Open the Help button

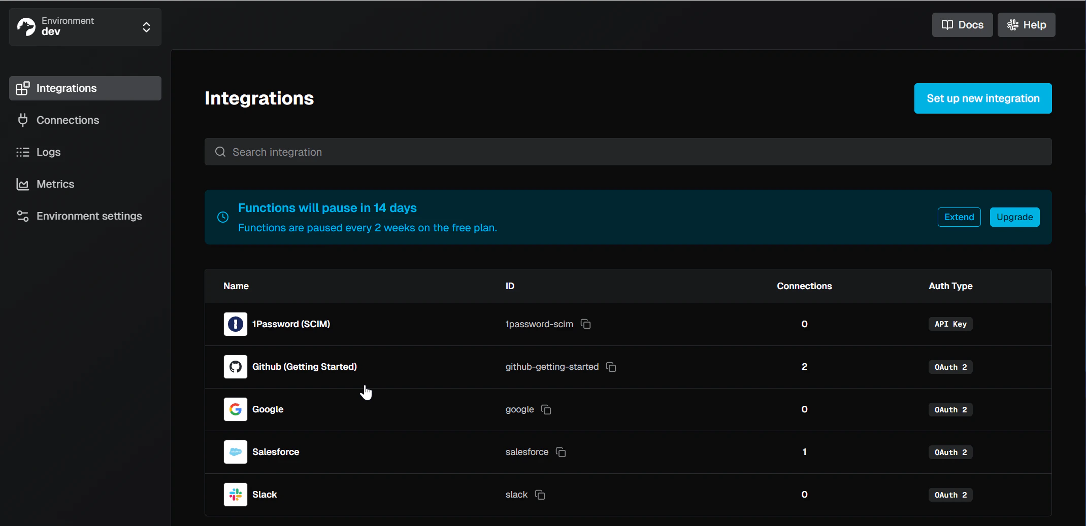(1026, 25)
